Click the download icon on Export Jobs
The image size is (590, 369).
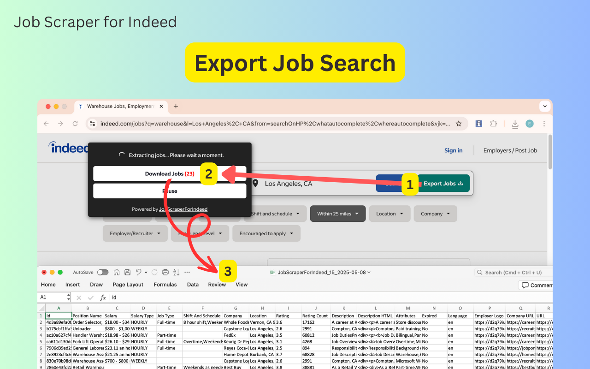[x=460, y=184]
